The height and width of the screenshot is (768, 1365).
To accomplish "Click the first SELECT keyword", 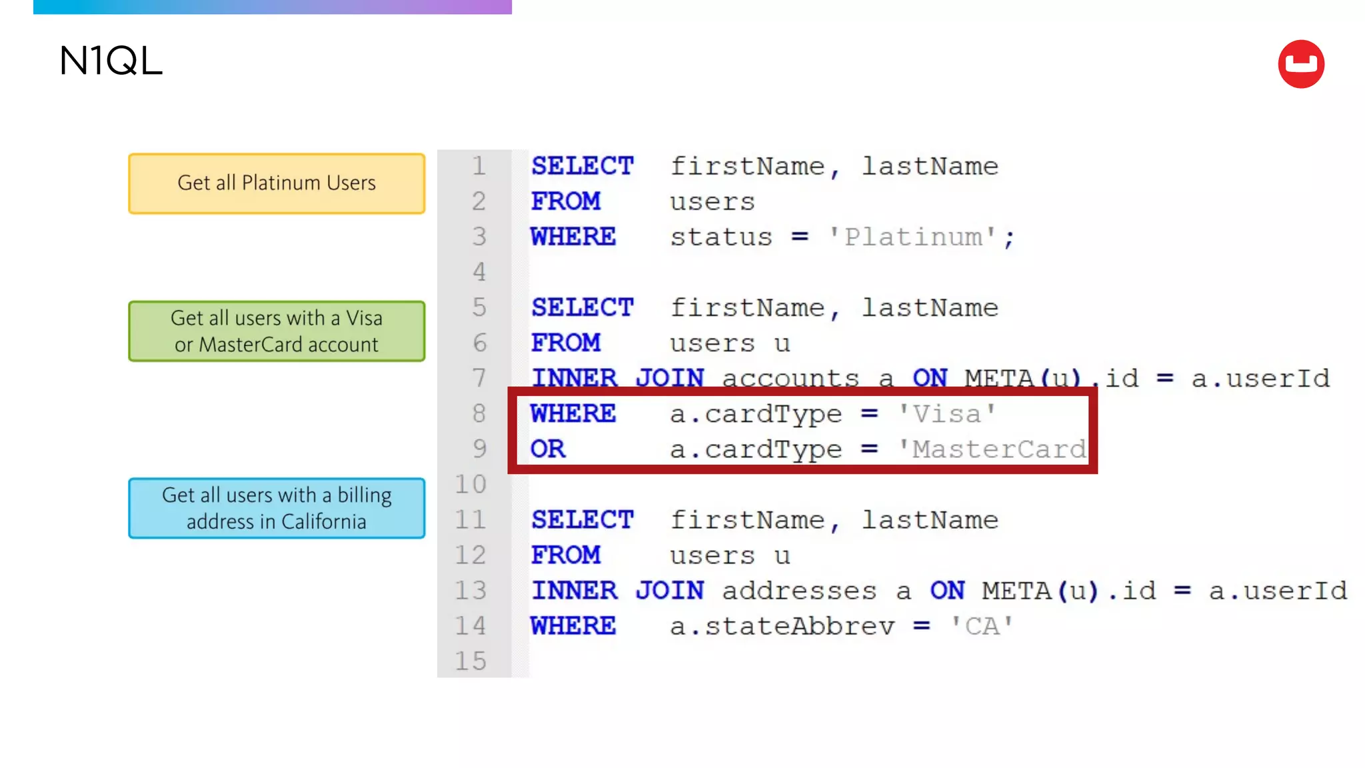I will [582, 166].
